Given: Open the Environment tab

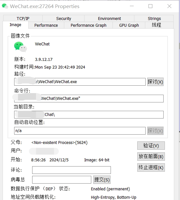Looking at the screenshot, I should (109, 18).
